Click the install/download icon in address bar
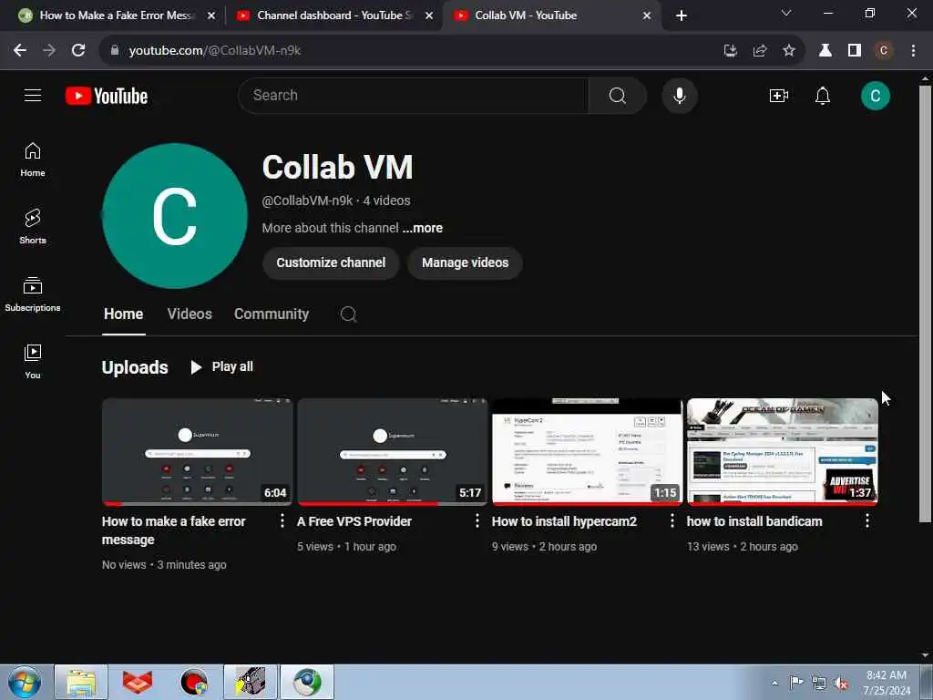Image resolution: width=933 pixels, height=700 pixels. tap(730, 51)
